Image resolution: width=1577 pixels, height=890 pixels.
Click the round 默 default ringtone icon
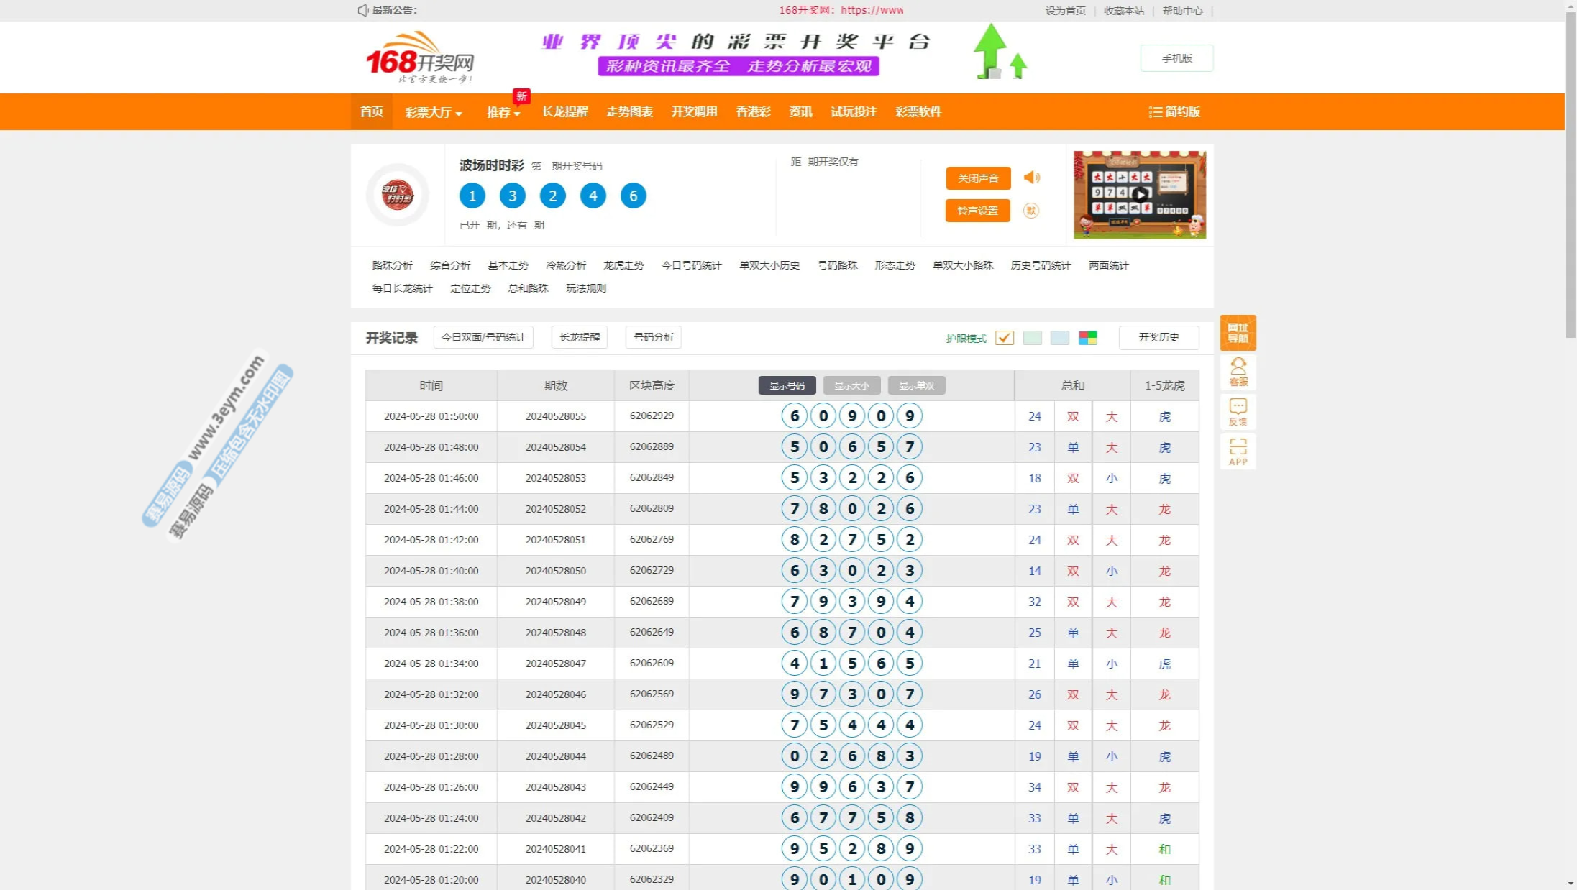[1030, 211]
